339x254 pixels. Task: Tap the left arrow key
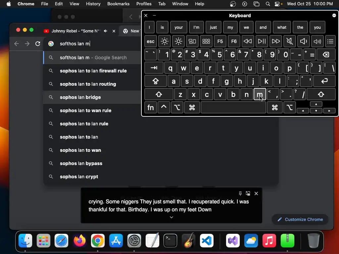pos(303,110)
